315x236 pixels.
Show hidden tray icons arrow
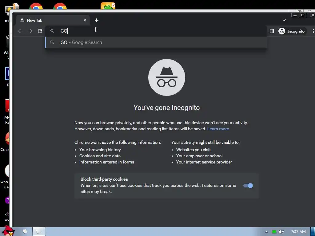click(x=266, y=232)
